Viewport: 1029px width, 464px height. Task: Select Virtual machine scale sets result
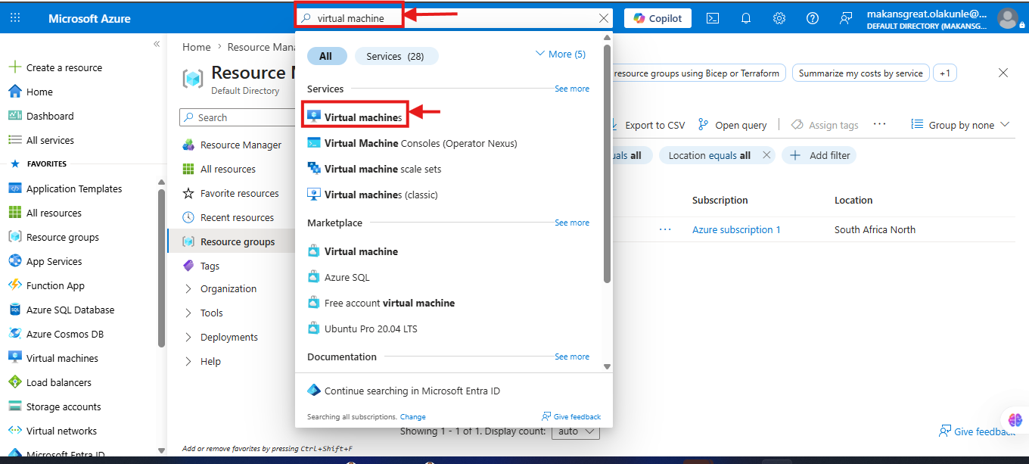point(375,169)
